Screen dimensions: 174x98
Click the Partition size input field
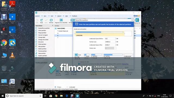pos(110,42)
